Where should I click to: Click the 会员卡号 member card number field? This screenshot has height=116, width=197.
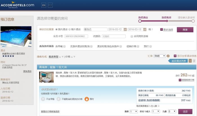(76, 36)
